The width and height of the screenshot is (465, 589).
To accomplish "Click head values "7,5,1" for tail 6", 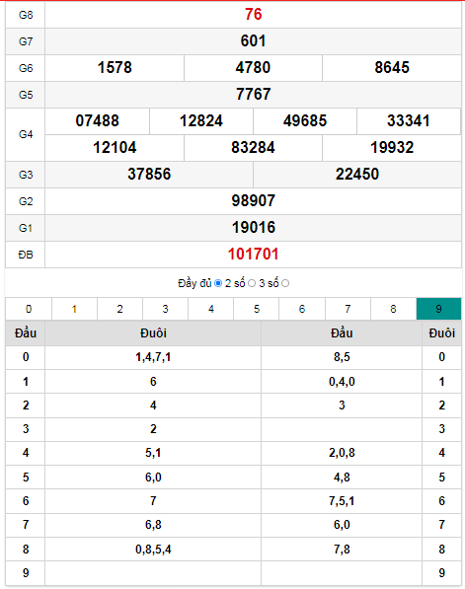I will pyautogui.click(x=342, y=501).
